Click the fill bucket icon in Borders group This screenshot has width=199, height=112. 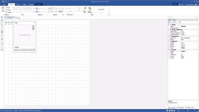(52, 12)
